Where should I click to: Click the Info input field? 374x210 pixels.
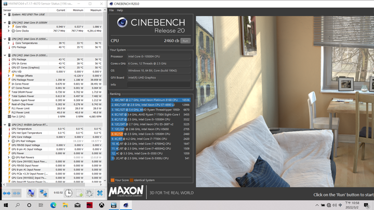click(158, 85)
